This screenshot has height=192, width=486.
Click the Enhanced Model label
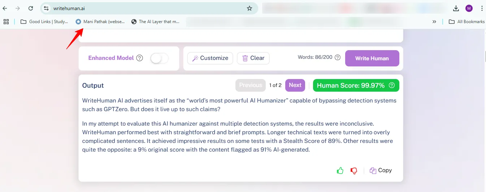(111, 58)
